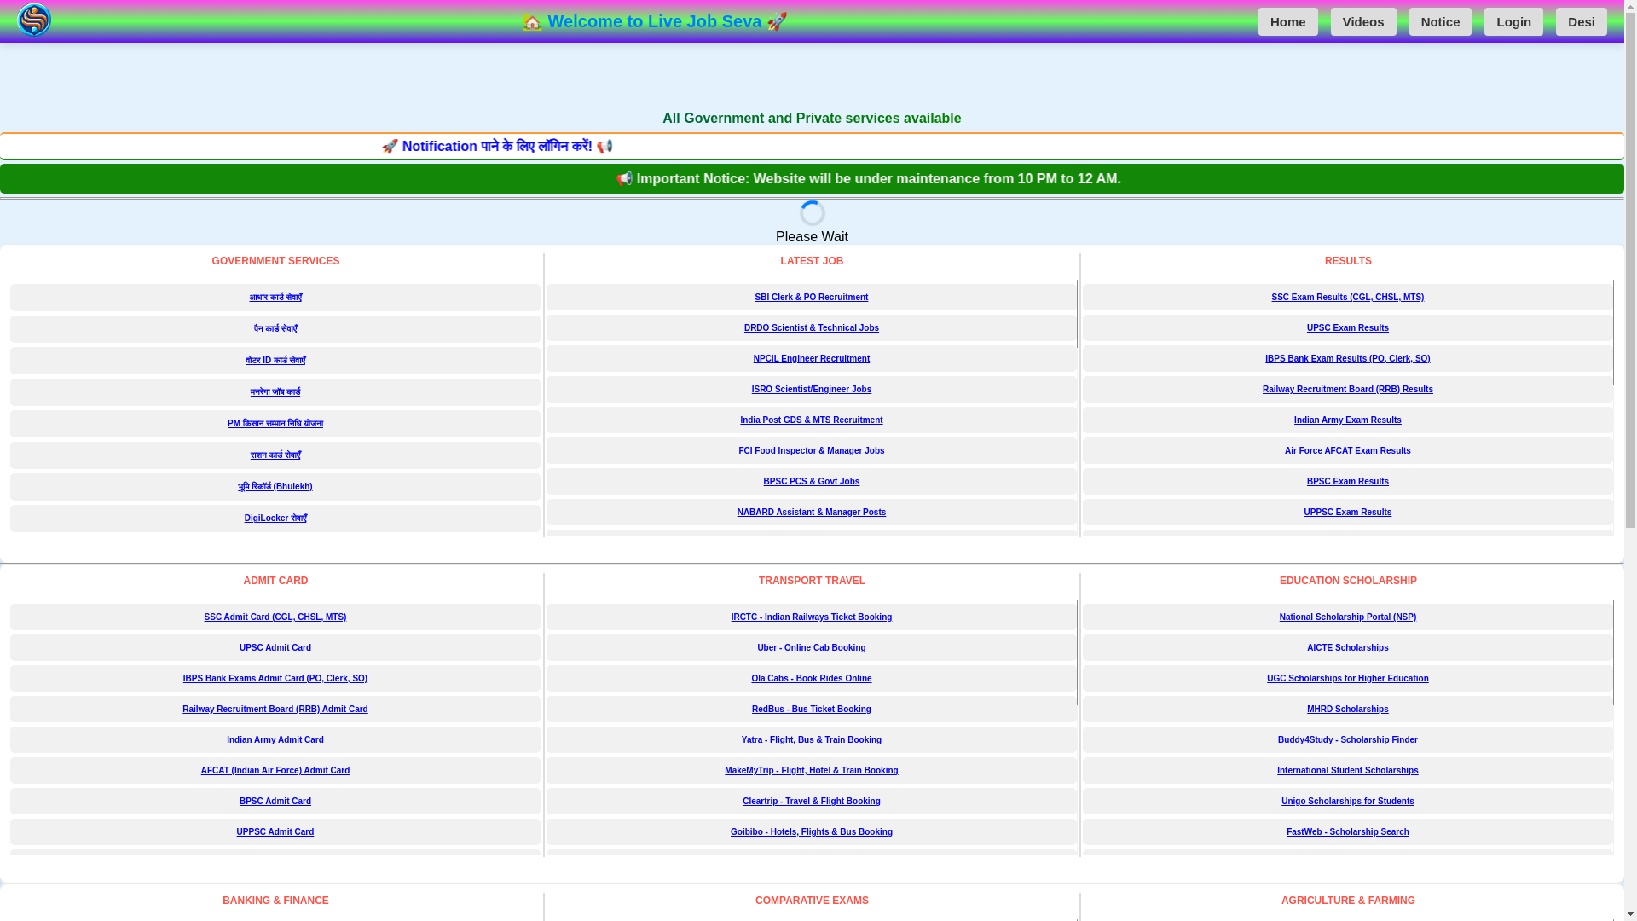Open UPSC Admit Card link

click(275, 648)
